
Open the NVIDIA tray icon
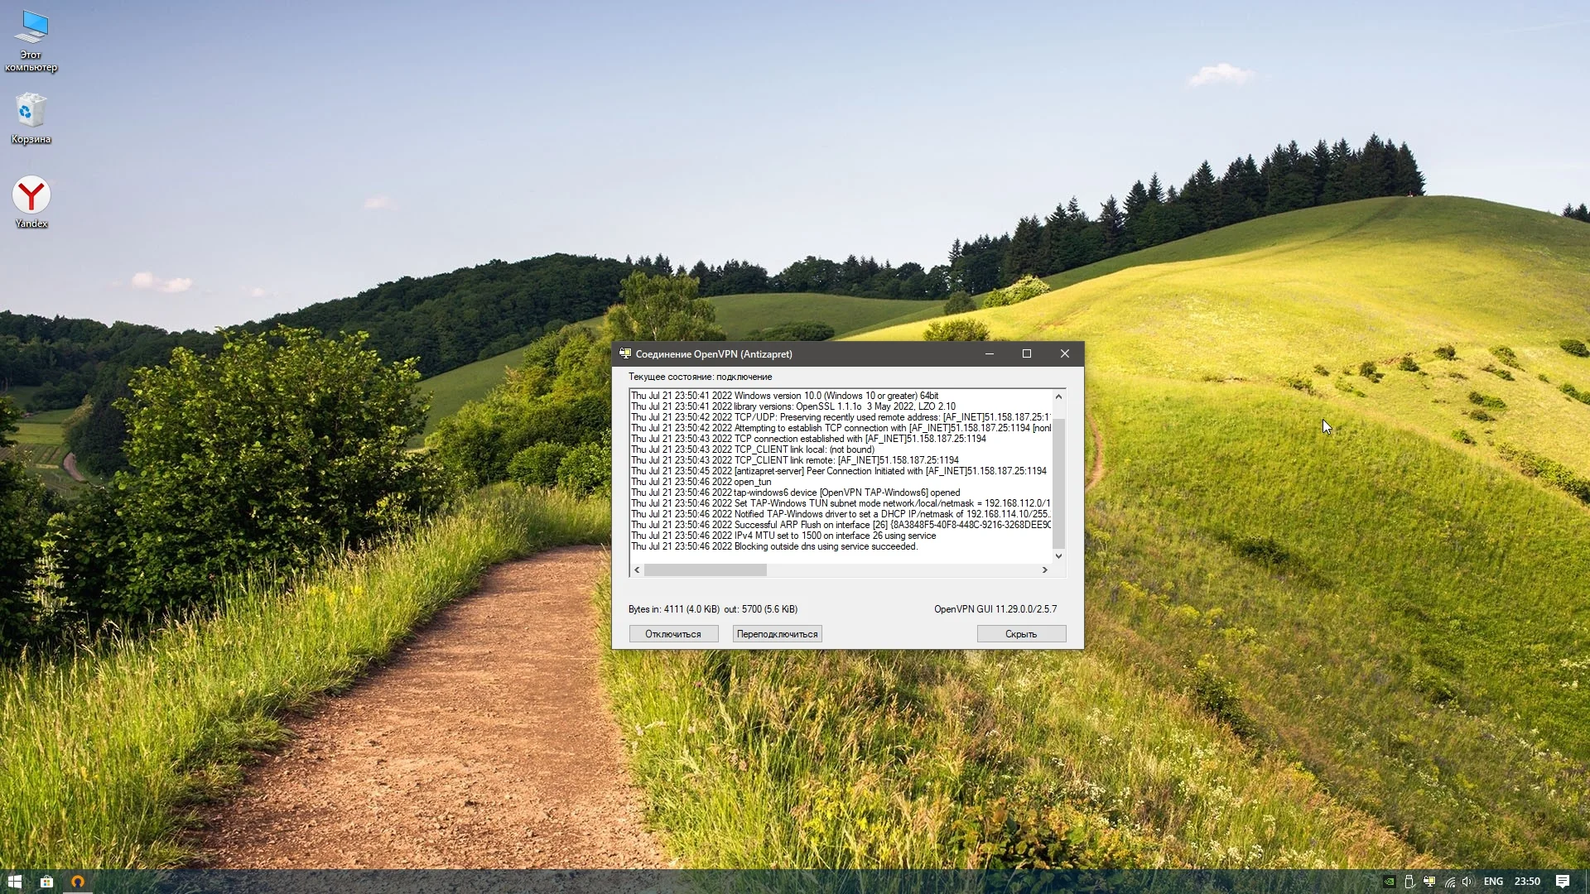click(1390, 882)
